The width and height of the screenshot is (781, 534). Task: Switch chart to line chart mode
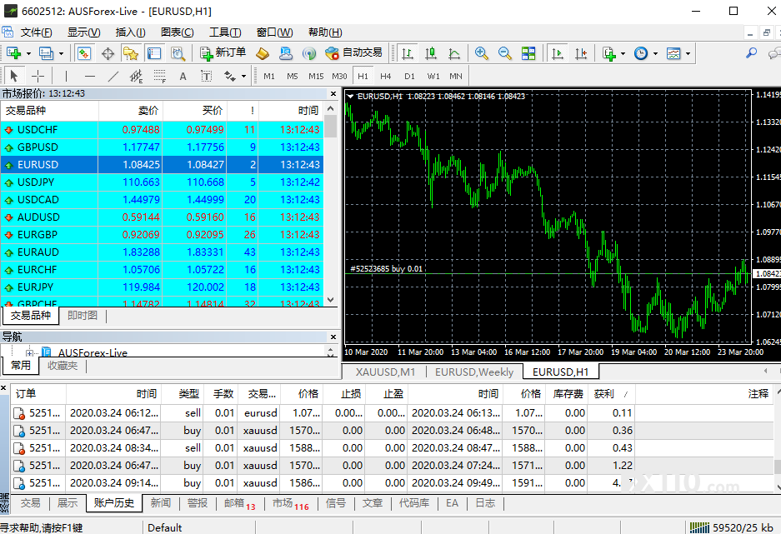(454, 53)
